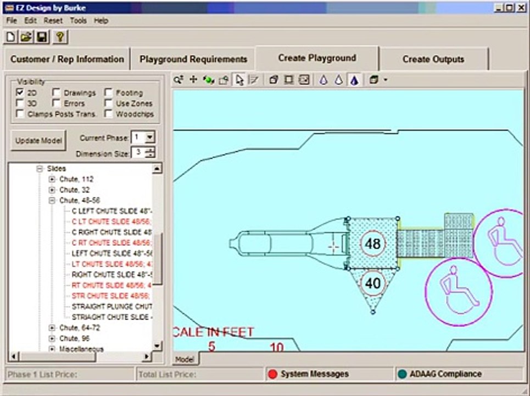530x396 pixels.
Task: Open the Help menu
Action: [x=101, y=21]
